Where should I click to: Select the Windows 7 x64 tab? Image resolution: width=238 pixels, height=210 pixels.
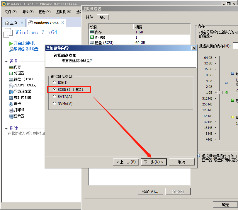[x=46, y=23]
